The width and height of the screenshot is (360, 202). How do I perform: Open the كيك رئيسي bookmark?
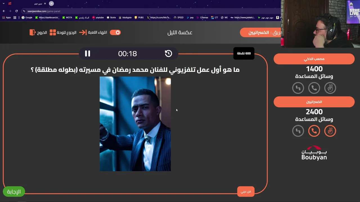[82, 17]
